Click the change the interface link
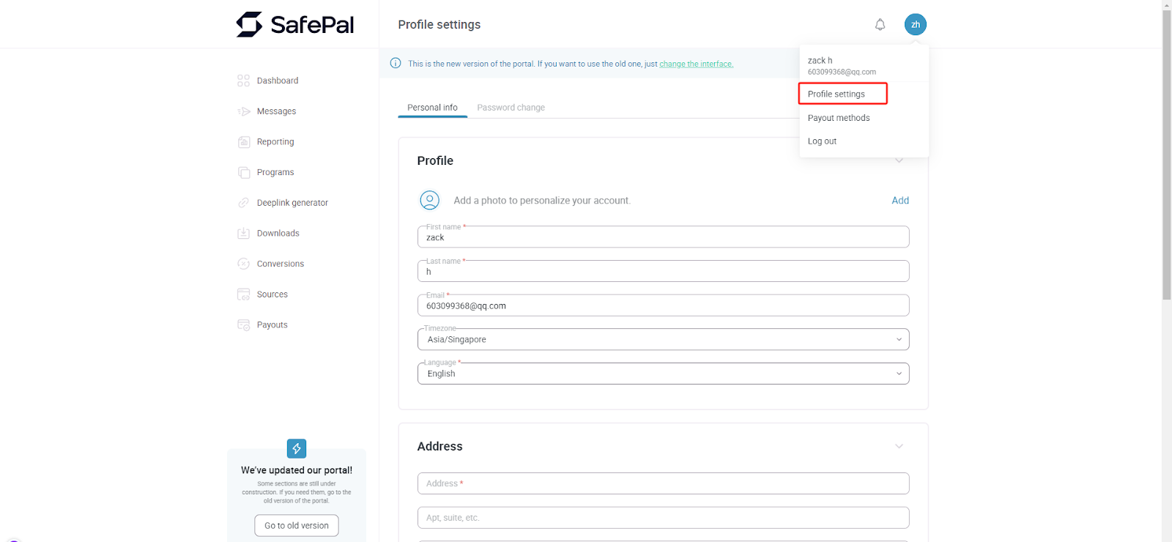This screenshot has width=1172, height=542. point(696,64)
